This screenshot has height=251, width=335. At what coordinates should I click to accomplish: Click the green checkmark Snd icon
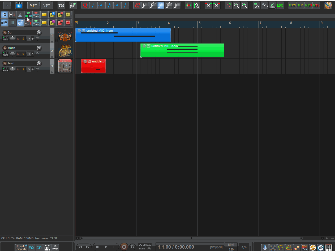[272, 5]
